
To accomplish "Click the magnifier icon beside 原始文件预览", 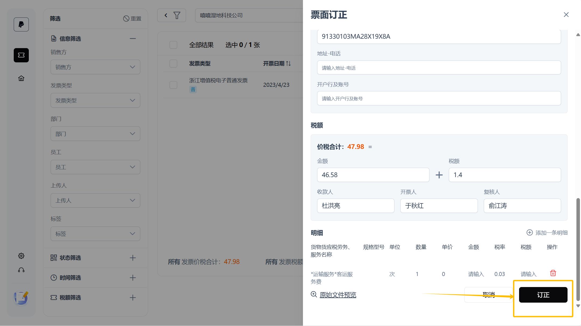I will point(314,294).
